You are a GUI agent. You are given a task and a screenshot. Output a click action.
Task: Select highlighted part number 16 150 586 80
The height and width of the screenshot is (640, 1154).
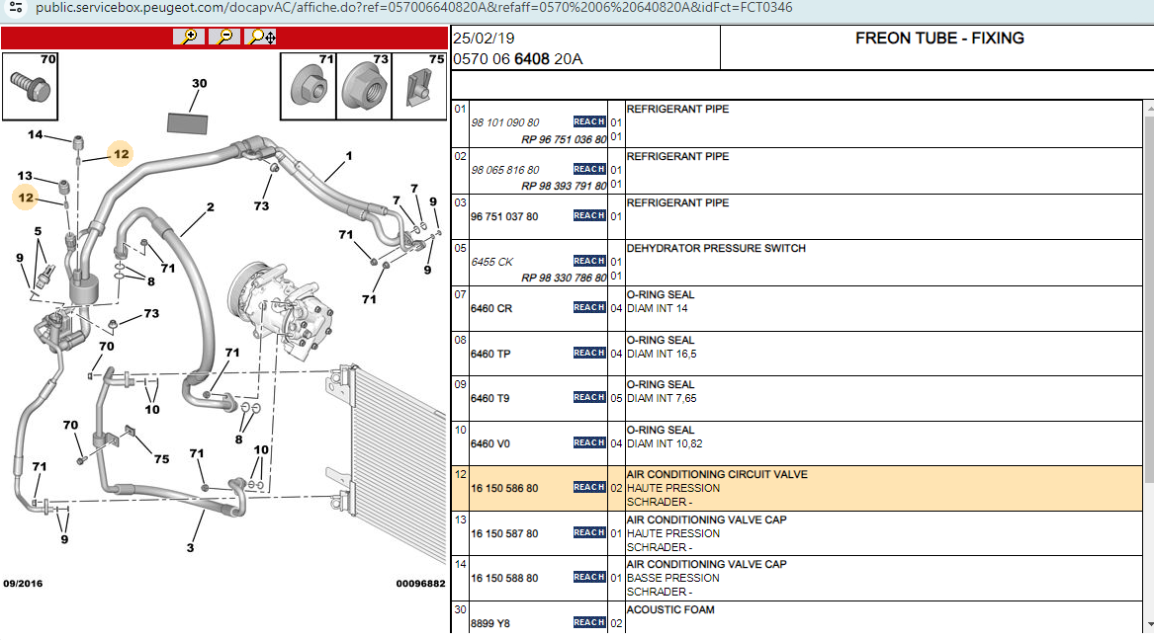[504, 488]
